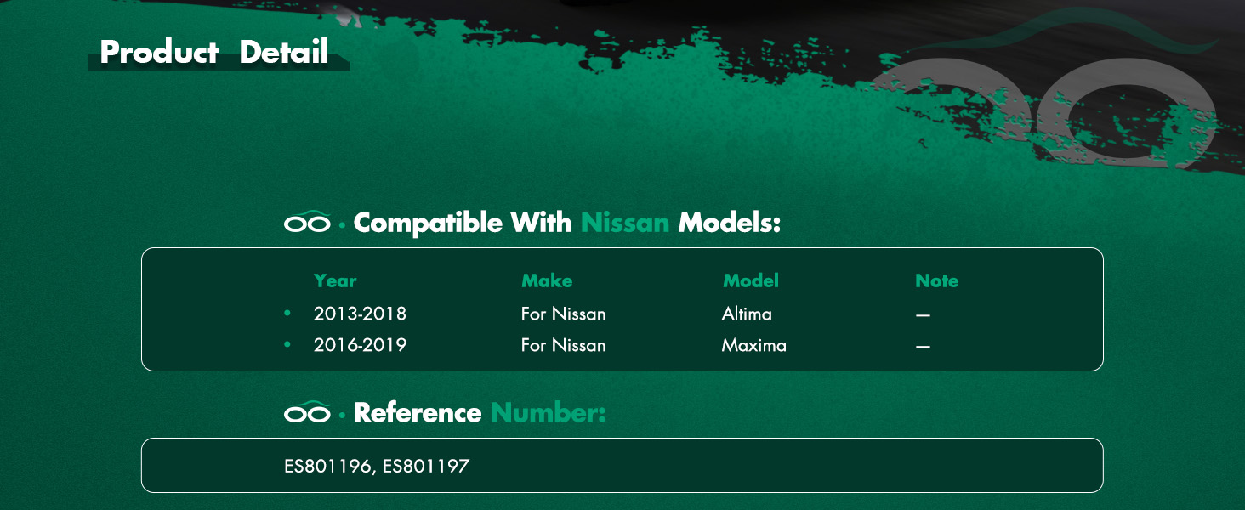The width and height of the screenshot is (1245, 510).
Task: Click the Year column header
Action: click(335, 280)
